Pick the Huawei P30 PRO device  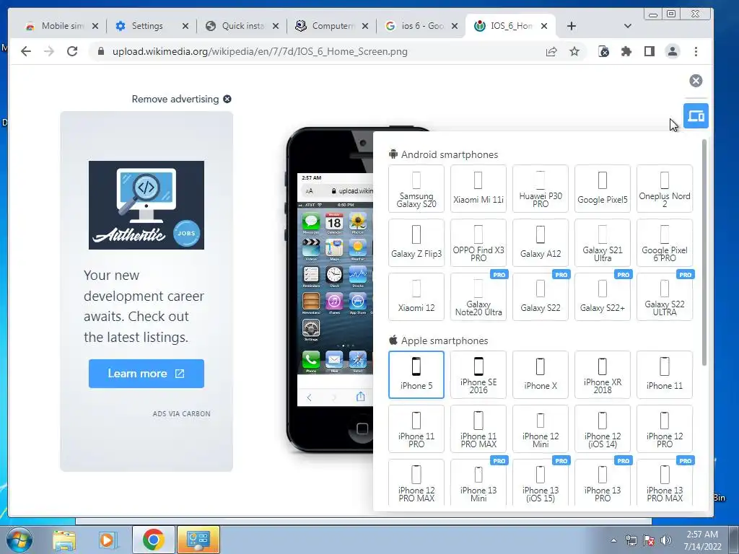point(541,189)
